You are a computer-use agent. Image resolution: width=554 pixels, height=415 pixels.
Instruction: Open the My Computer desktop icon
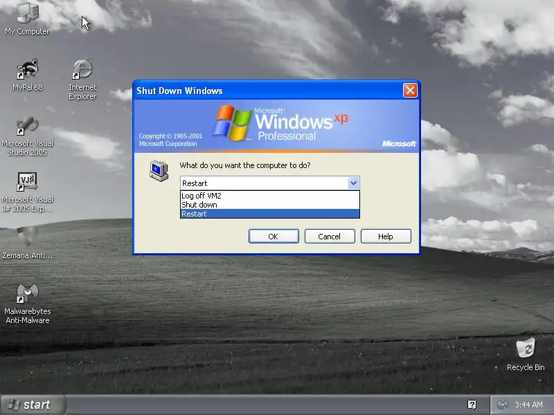click(x=27, y=19)
